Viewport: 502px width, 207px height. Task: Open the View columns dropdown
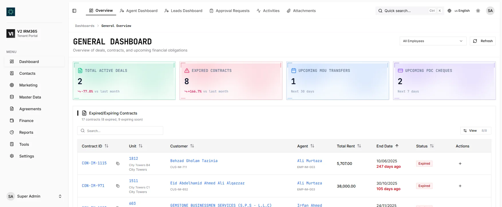pos(476,131)
